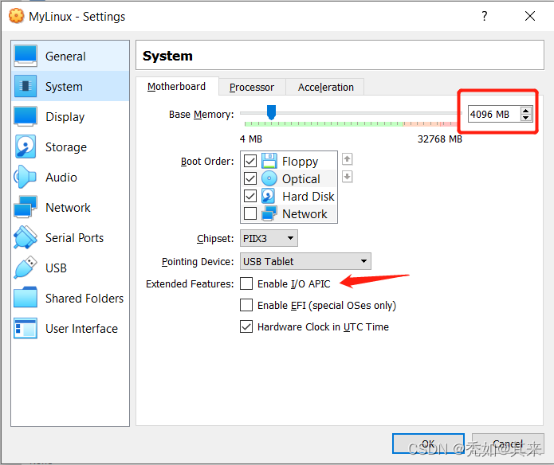Select Network in the settings sidebar
Image resolution: width=554 pixels, height=465 pixels.
[70, 208]
